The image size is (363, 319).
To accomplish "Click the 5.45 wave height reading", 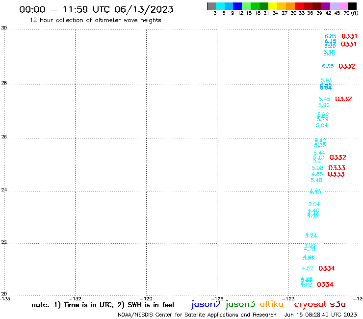I will coord(324,99).
